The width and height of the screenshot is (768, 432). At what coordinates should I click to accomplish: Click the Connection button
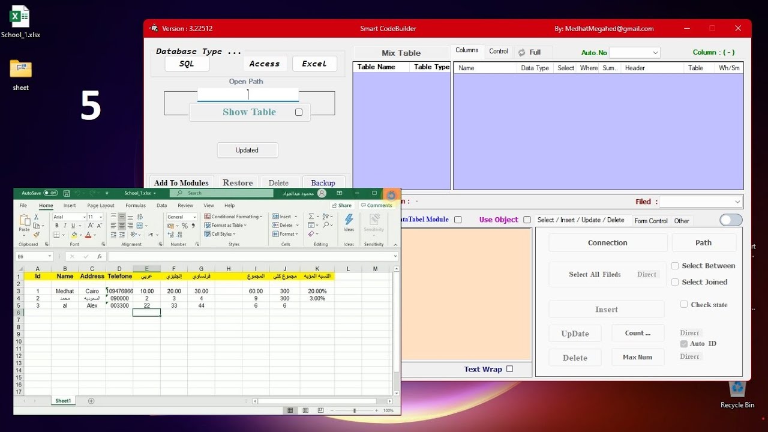point(608,242)
